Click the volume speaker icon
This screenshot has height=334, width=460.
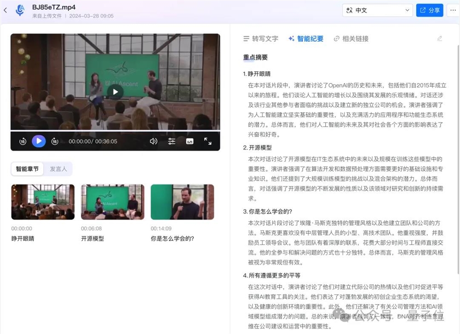point(153,141)
